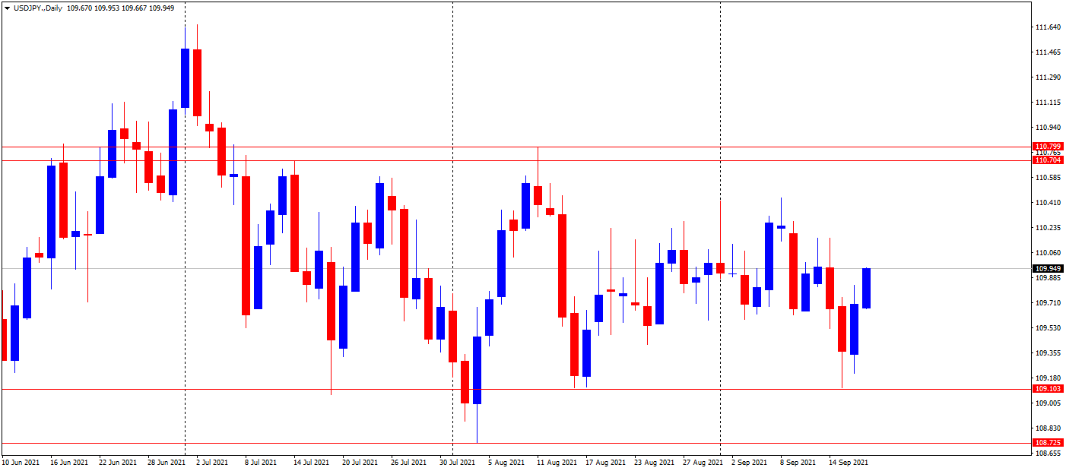This screenshot has height=471, width=1066.
Task: Click the 14 Sep 2021 date label
Action: coord(848,462)
